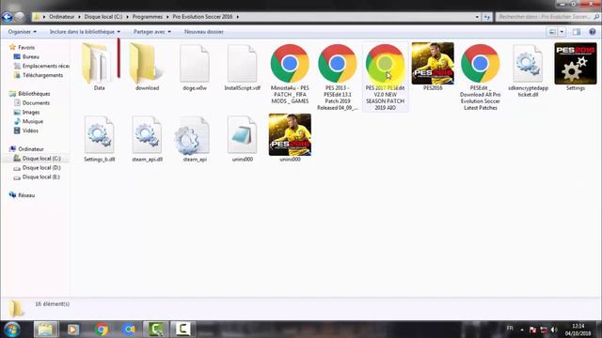Open Favoris in the navigation pane
The image size is (602, 338).
click(x=26, y=48)
